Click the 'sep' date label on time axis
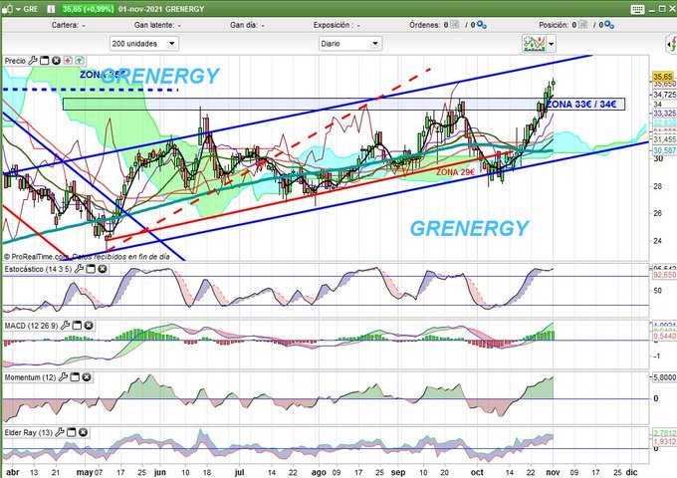The width and height of the screenshot is (677, 478). click(x=398, y=472)
